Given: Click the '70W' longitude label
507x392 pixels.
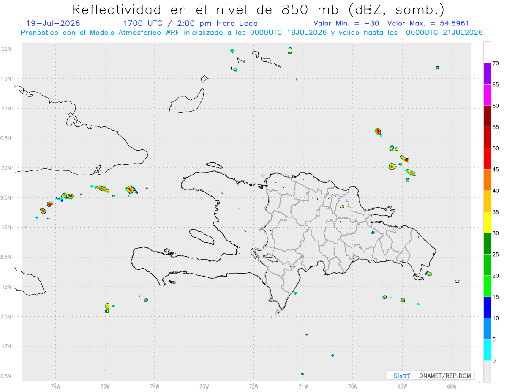Looking at the screenshot, I should click(353, 386).
